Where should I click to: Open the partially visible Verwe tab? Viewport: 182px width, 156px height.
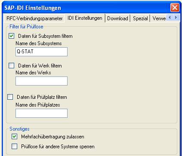[159, 18]
